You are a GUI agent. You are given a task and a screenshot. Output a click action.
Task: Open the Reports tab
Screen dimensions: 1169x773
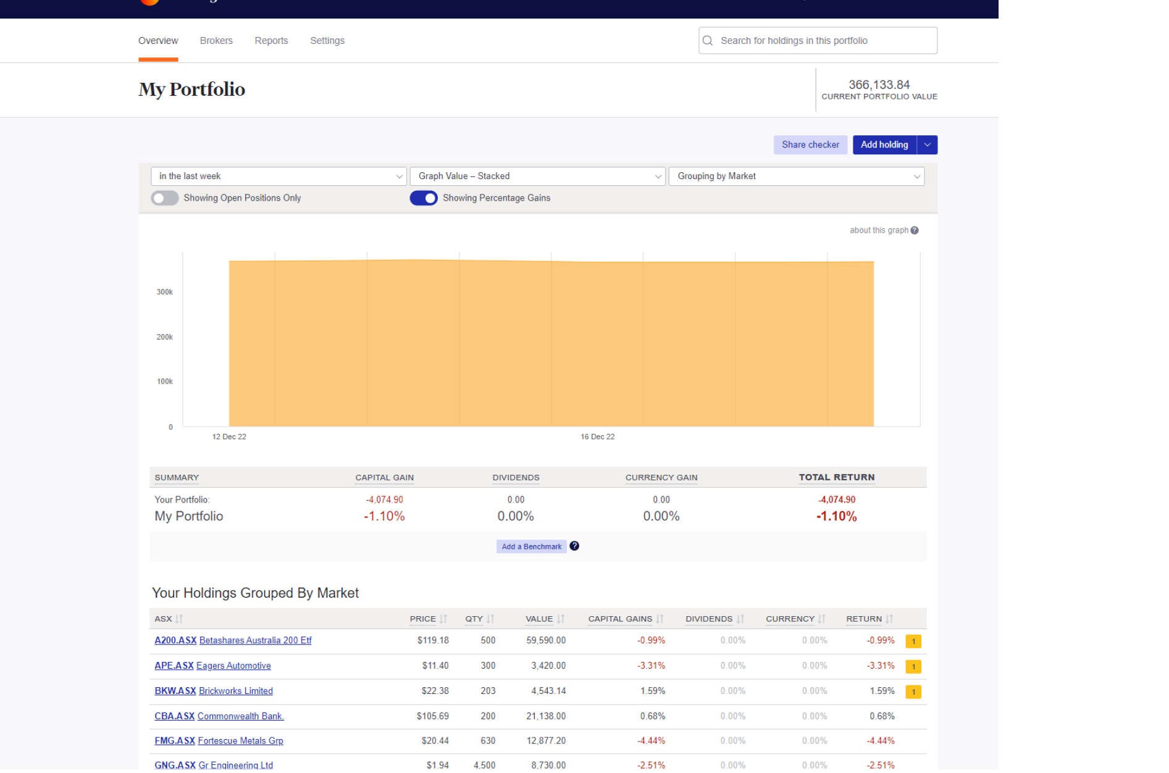271,40
